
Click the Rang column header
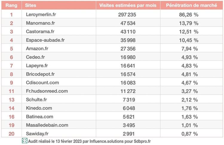point(11,5)
